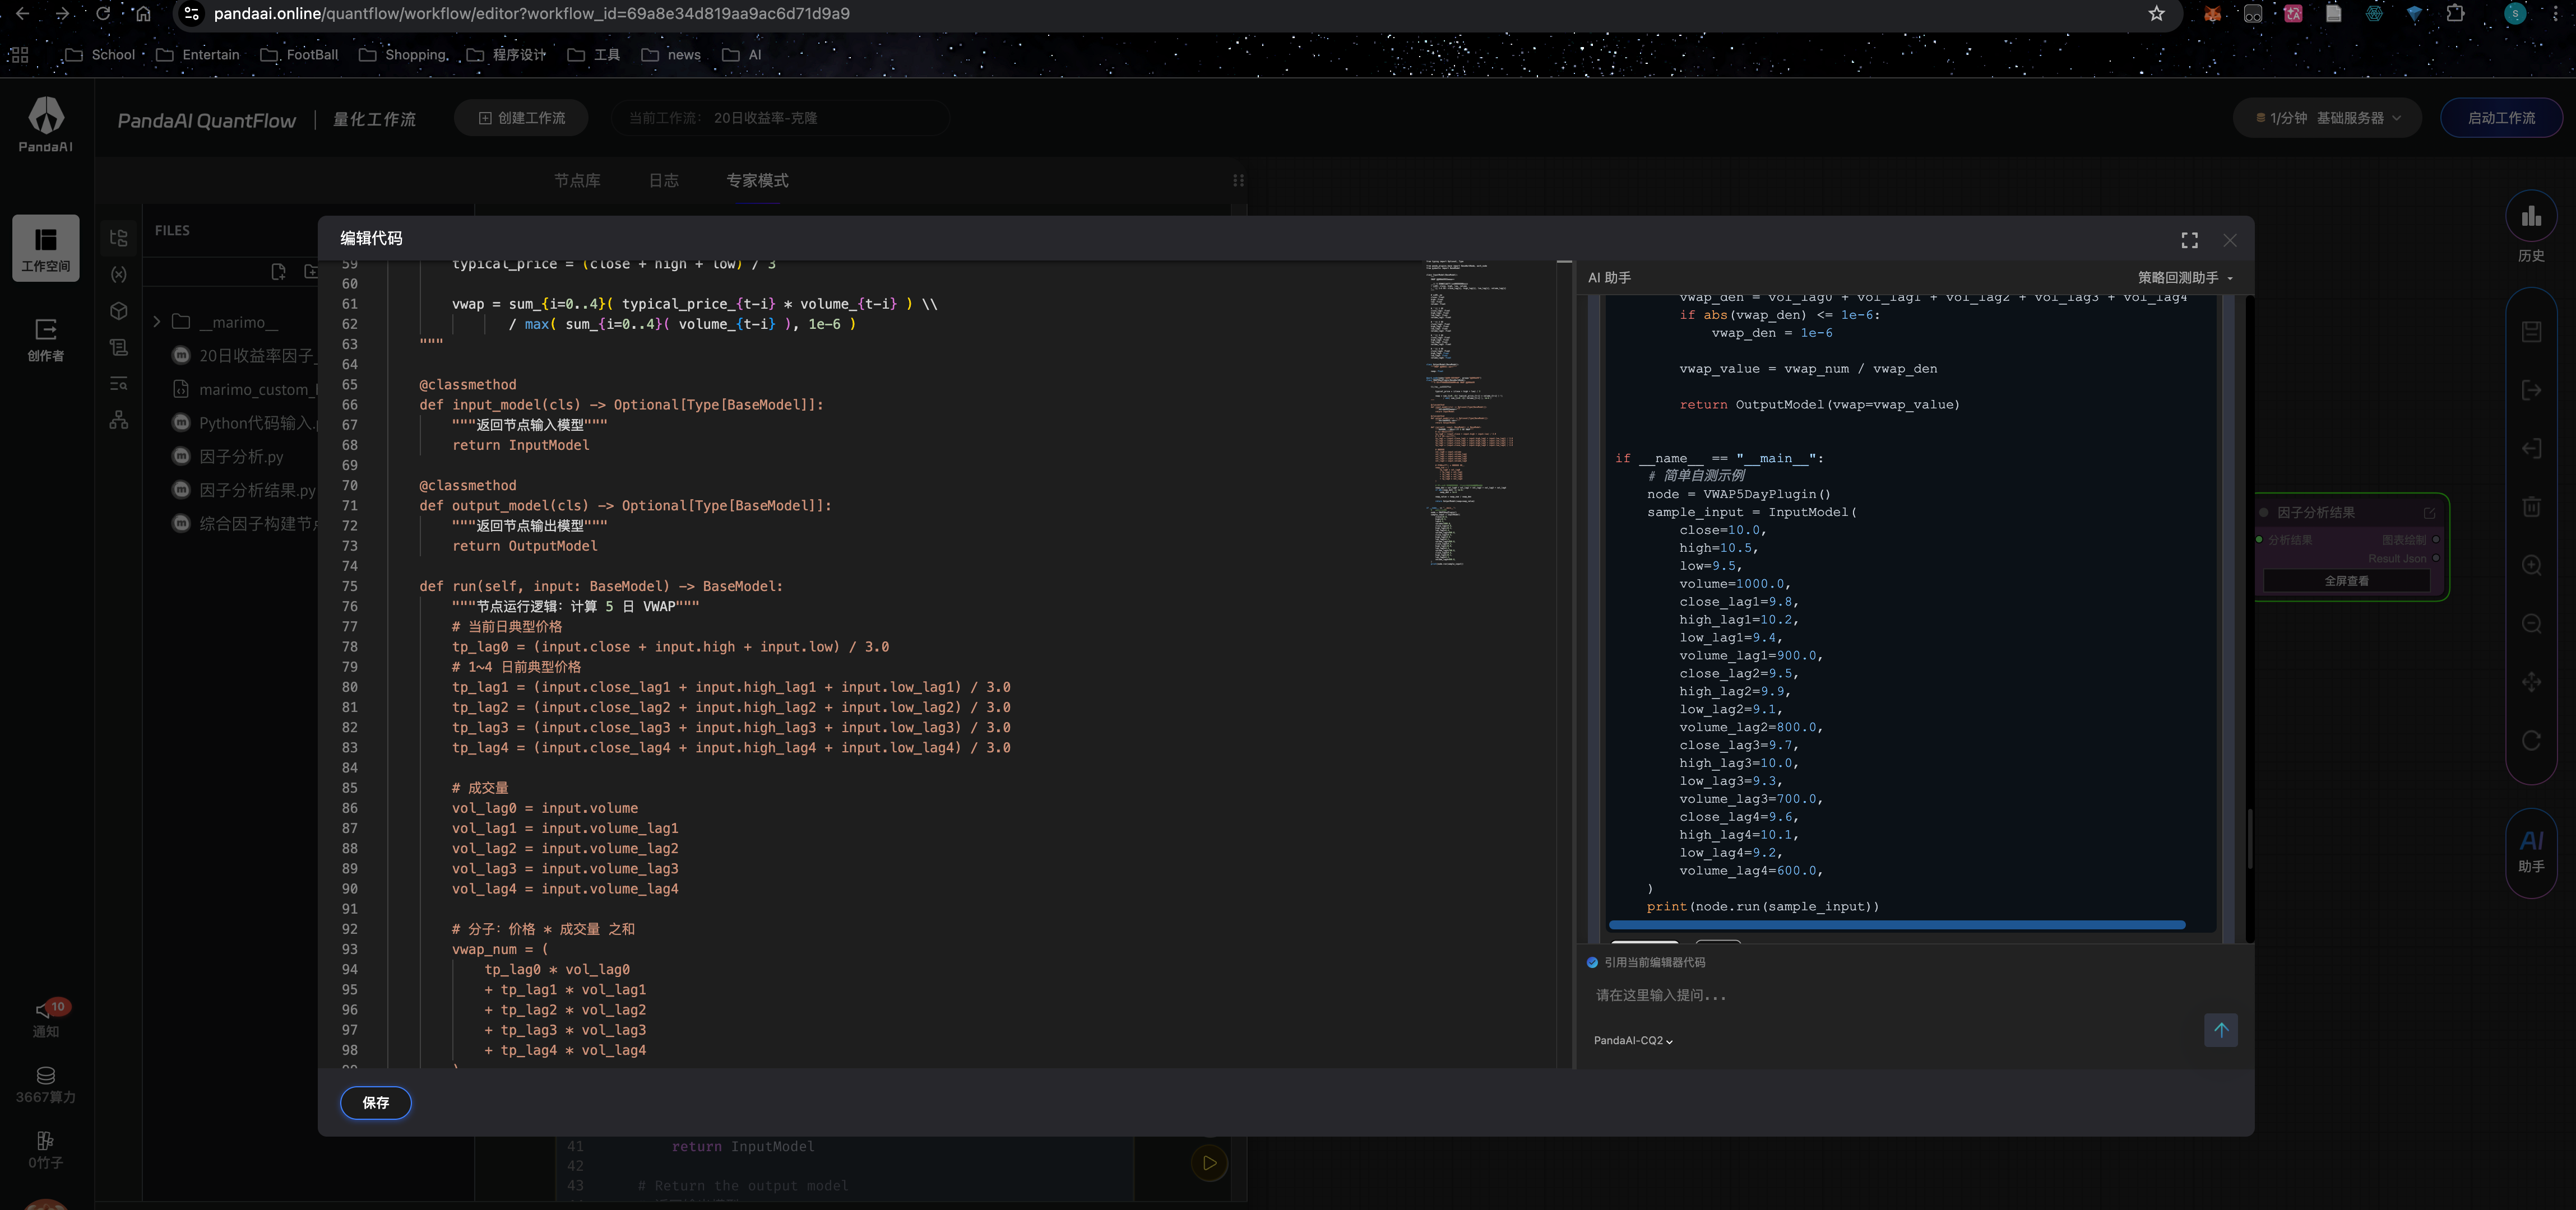Viewport: 2576px width, 1210px height.
Task: Click the import workflow icon in right toolbar
Action: 2531,449
